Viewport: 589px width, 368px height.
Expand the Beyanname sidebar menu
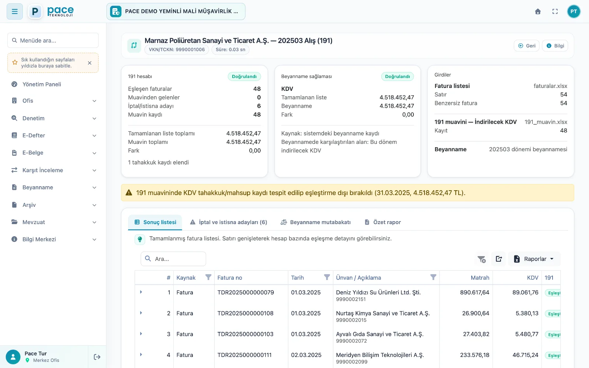[x=53, y=187]
